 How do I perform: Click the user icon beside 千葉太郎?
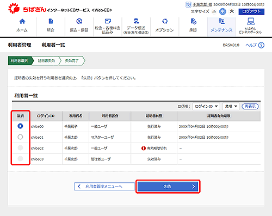[188, 4]
